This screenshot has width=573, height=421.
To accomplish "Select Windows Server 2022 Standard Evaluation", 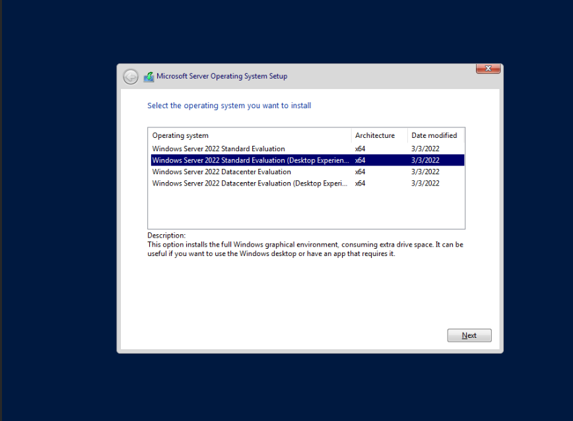I will click(x=219, y=148).
